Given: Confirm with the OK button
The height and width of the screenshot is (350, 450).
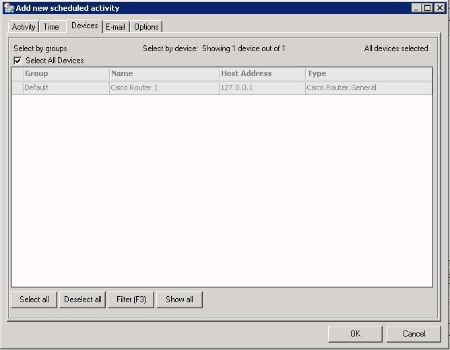Looking at the screenshot, I should point(355,334).
